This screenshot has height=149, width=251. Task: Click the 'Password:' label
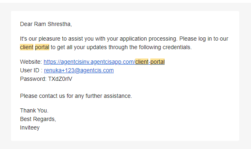click(33, 79)
